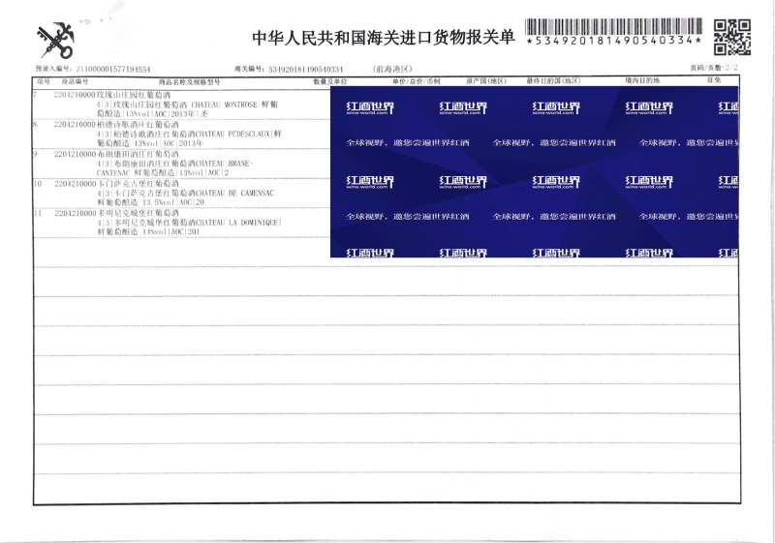
Task: Click the CHATEAU MONTROSE specification line
Action: pos(187,105)
